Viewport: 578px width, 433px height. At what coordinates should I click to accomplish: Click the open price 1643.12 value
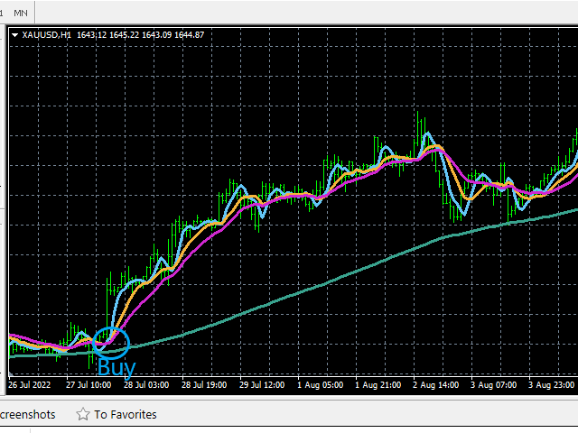coord(92,35)
